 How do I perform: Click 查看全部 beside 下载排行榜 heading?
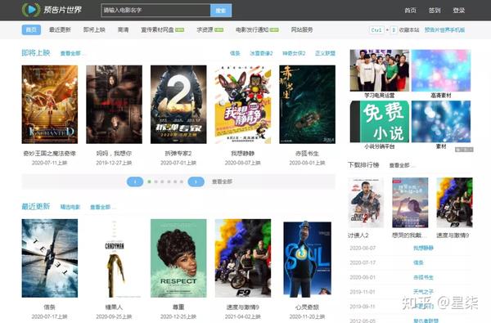click(x=399, y=165)
